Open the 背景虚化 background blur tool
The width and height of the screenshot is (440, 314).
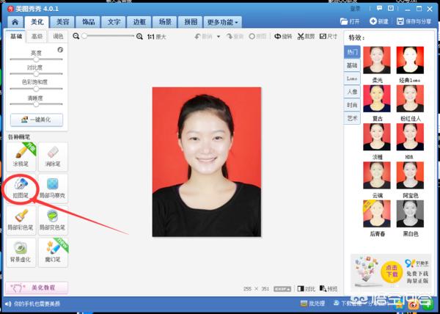coord(21,252)
